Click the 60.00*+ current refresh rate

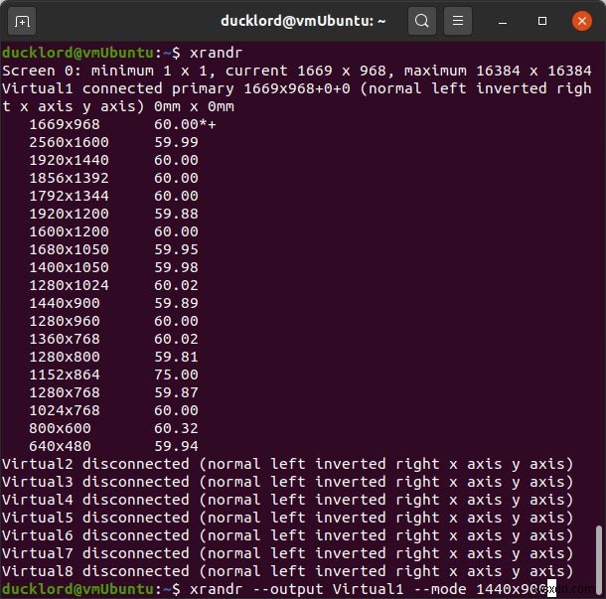(185, 124)
